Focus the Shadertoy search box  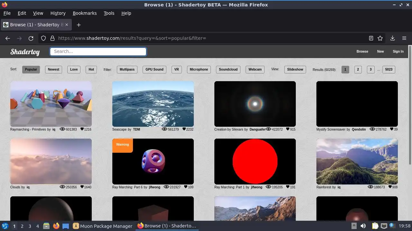[98, 51]
